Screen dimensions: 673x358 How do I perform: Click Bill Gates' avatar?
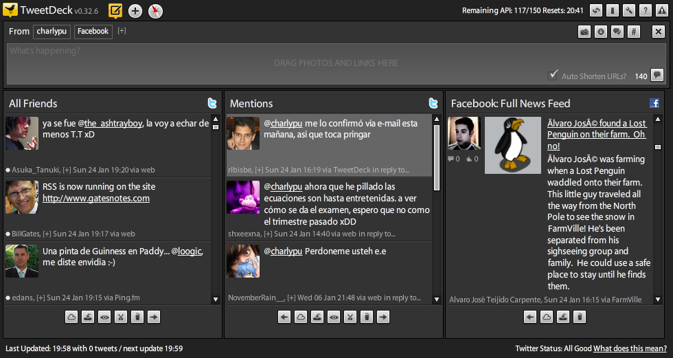pyautogui.click(x=22, y=197)
